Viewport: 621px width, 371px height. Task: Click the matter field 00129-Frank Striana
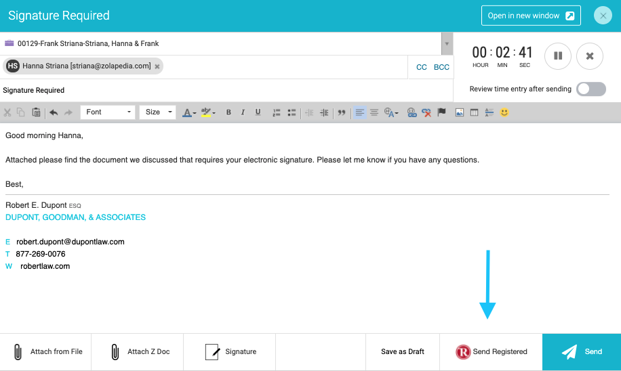point(220,43)
